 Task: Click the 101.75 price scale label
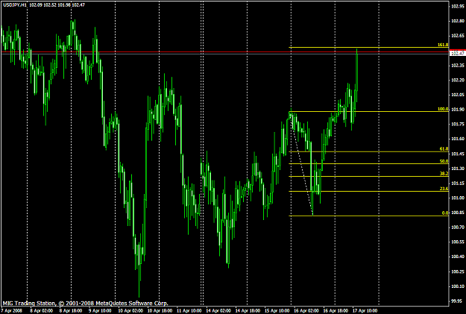(x=458, y=125)
